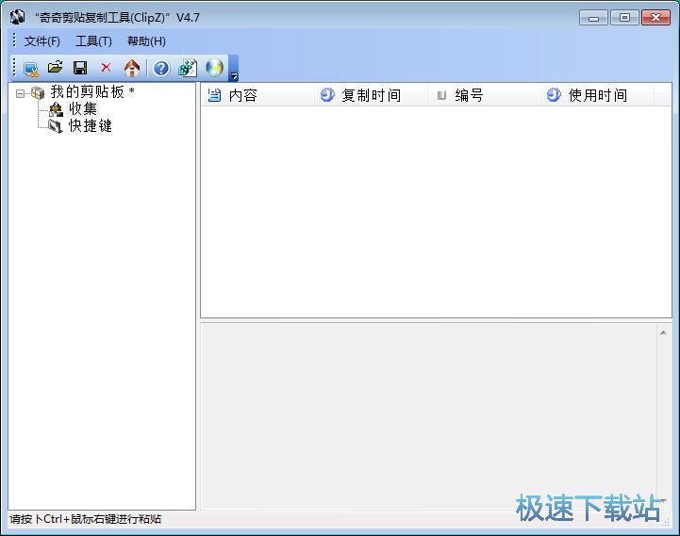Click the green cubes document toolbar icon
The height and width of the screenshot is (536, 680).
[188, 68]
